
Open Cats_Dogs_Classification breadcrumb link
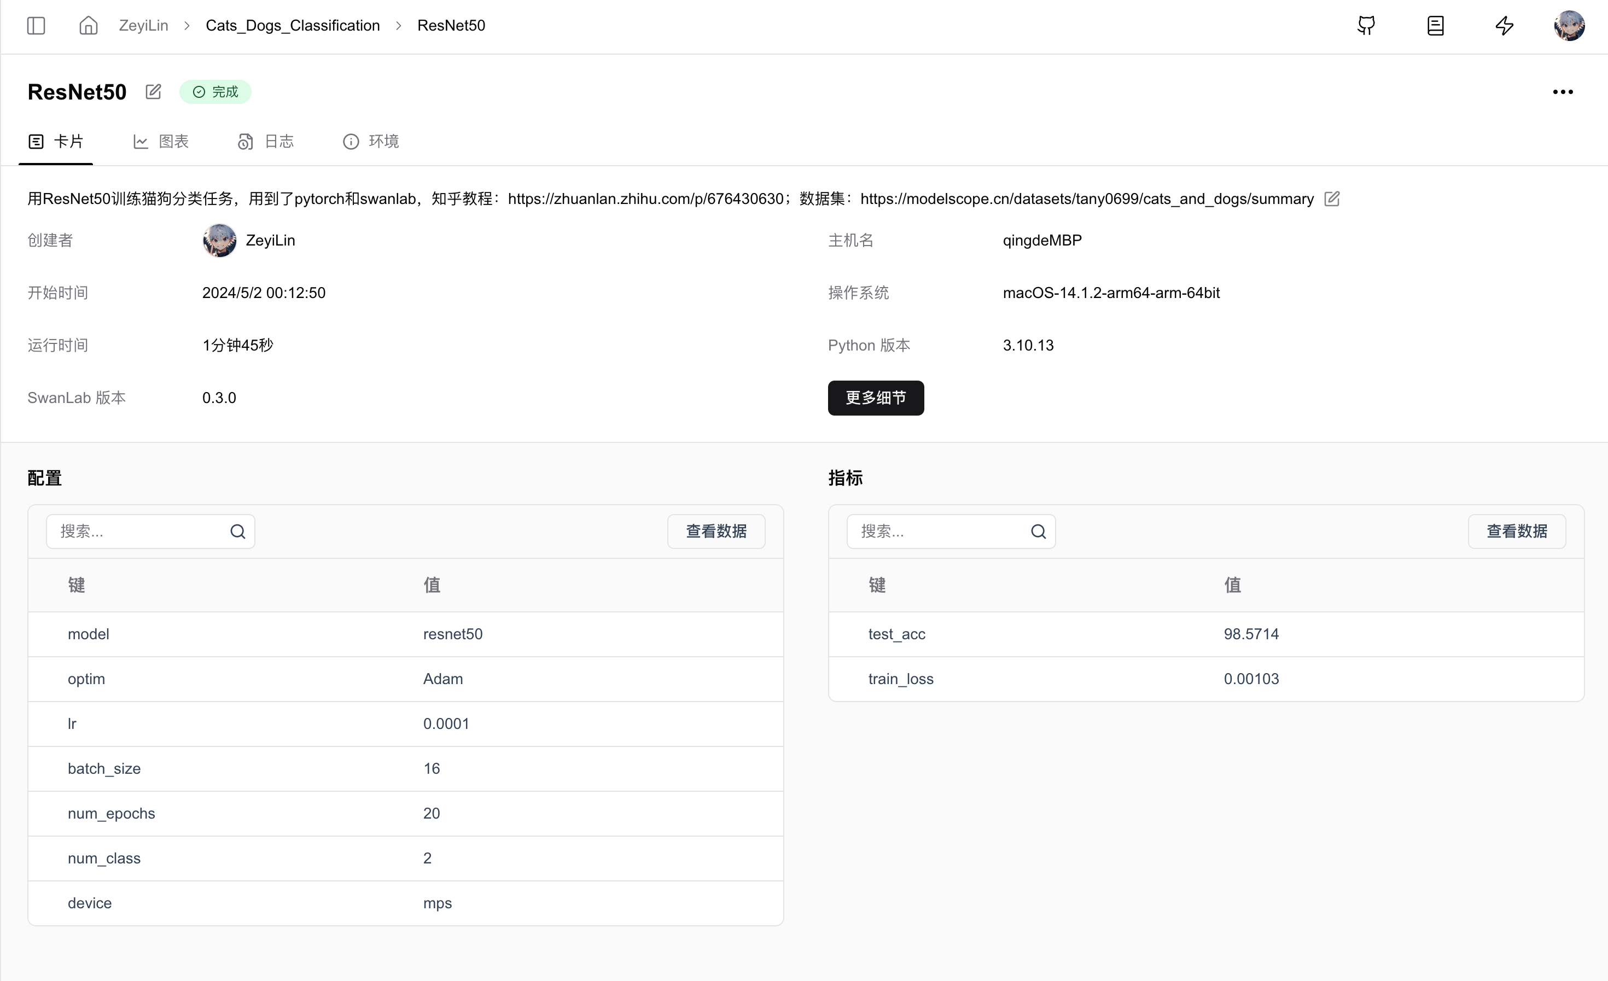click(293, 26)
